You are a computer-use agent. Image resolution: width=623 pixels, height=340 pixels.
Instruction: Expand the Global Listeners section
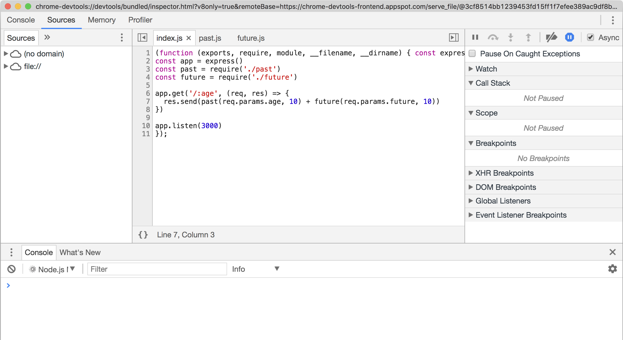[x=471, y=201]
